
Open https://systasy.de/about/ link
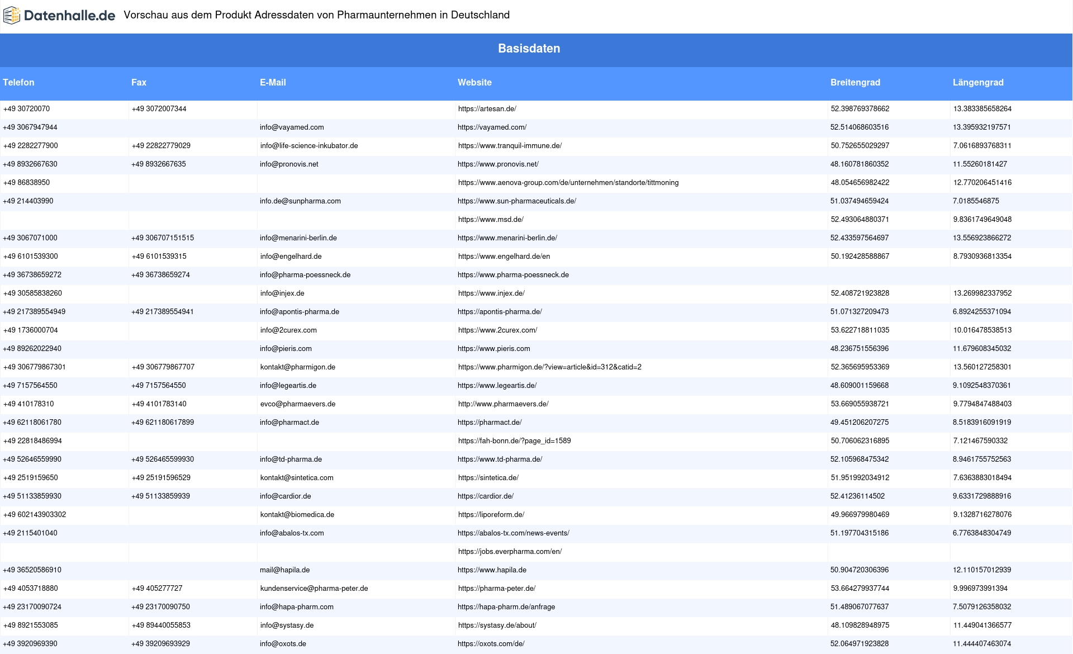[x=497, y=625]
